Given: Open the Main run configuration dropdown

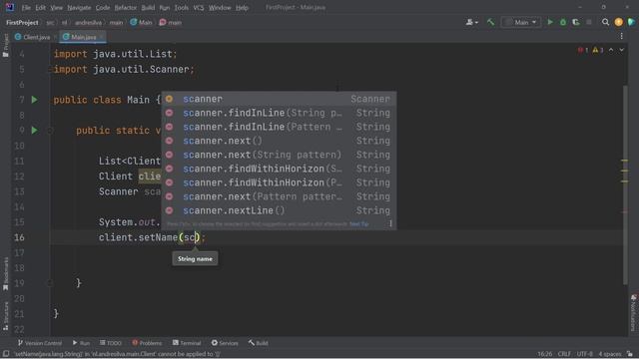Looking at the screenshot, I should [520, 22].
